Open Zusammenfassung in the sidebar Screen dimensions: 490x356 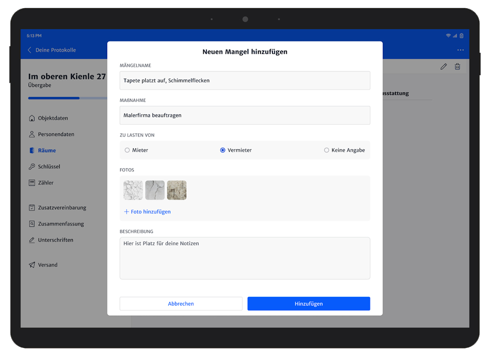pyautogui.click(x=60, y=224)
